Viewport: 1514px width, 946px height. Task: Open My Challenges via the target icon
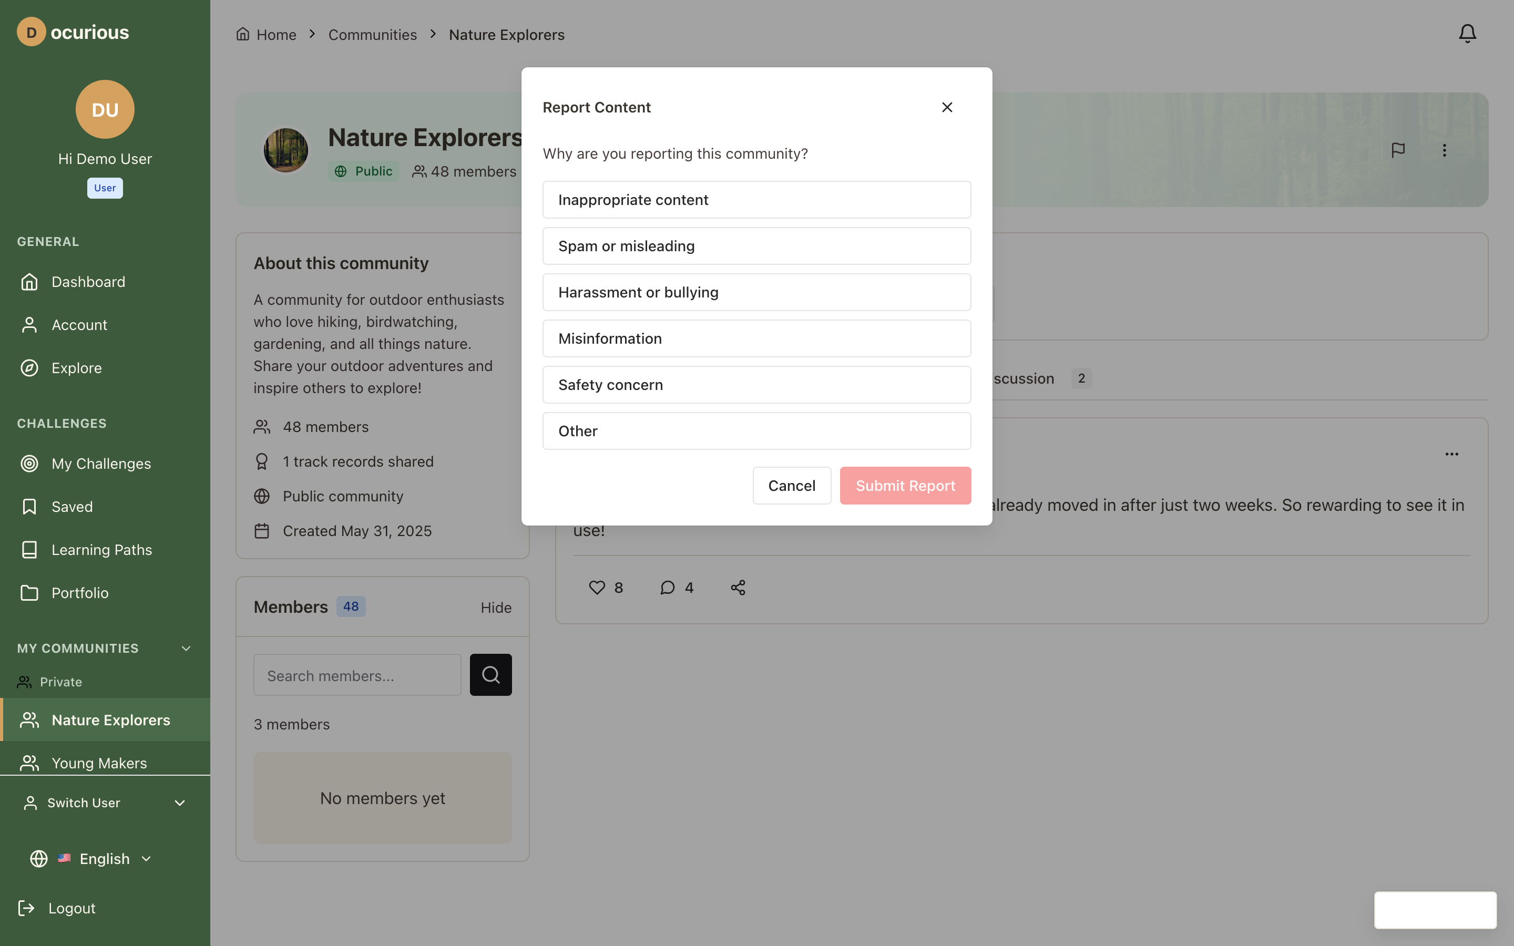[x=29, y=463]
